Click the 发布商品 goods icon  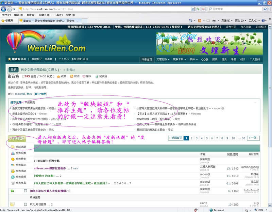(13, 183)
